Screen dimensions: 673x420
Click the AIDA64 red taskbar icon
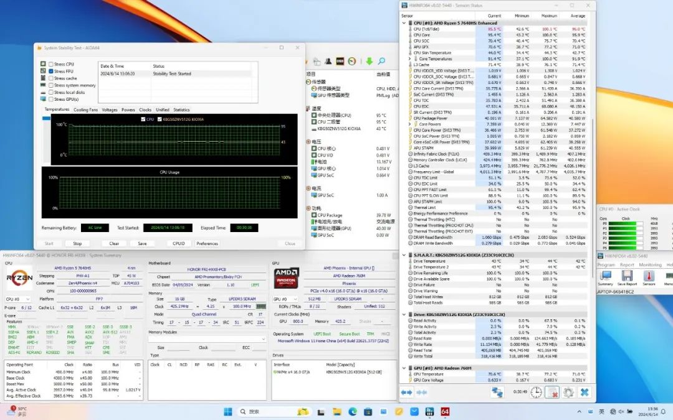(x=445, y=411)
